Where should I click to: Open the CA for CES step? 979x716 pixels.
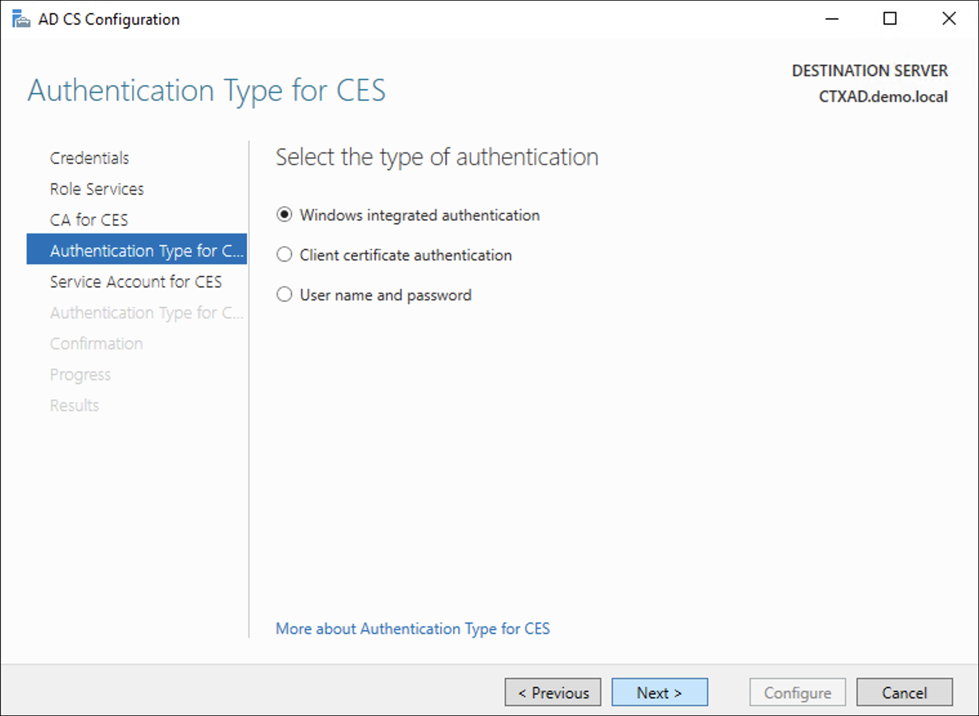(x=88, y=219)
